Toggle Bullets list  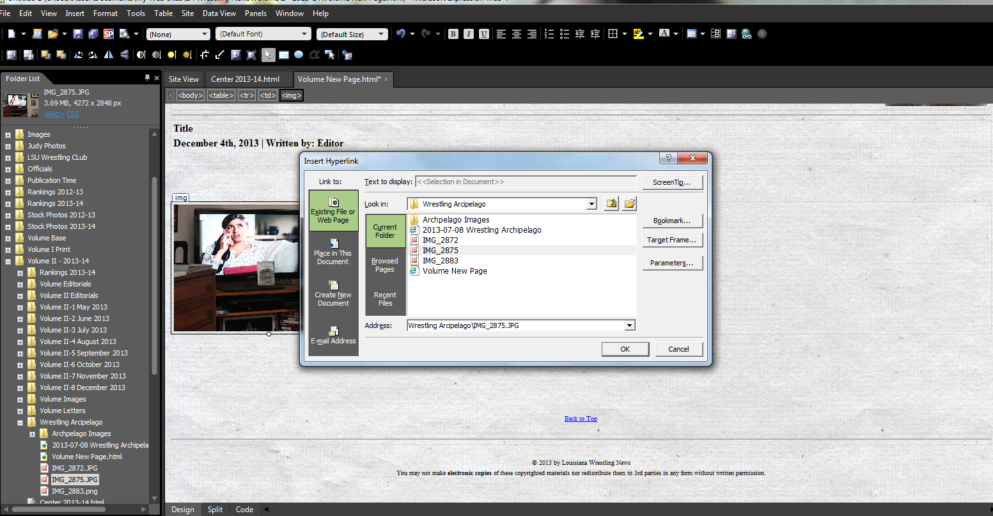point(564,34)
